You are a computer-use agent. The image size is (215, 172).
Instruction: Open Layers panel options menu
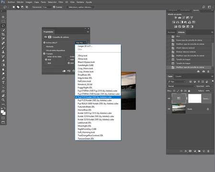coord(212,76)
